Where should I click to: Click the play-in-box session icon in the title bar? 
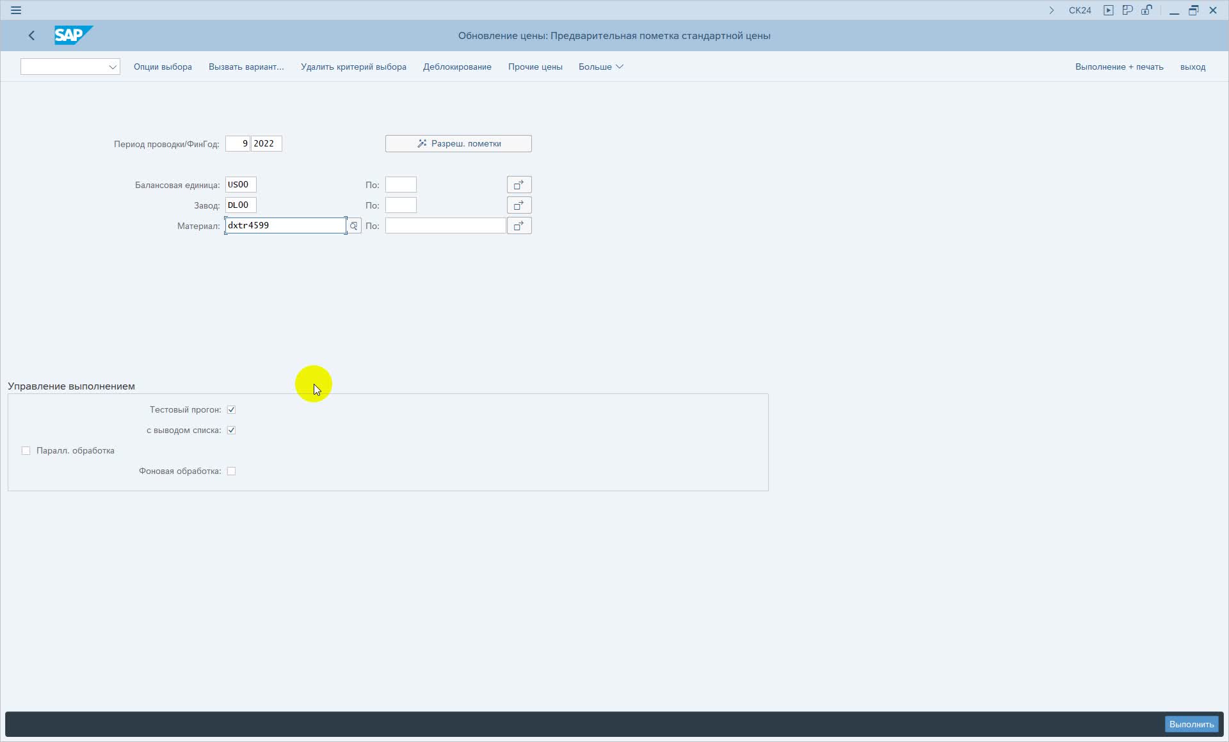(1109, 10)
